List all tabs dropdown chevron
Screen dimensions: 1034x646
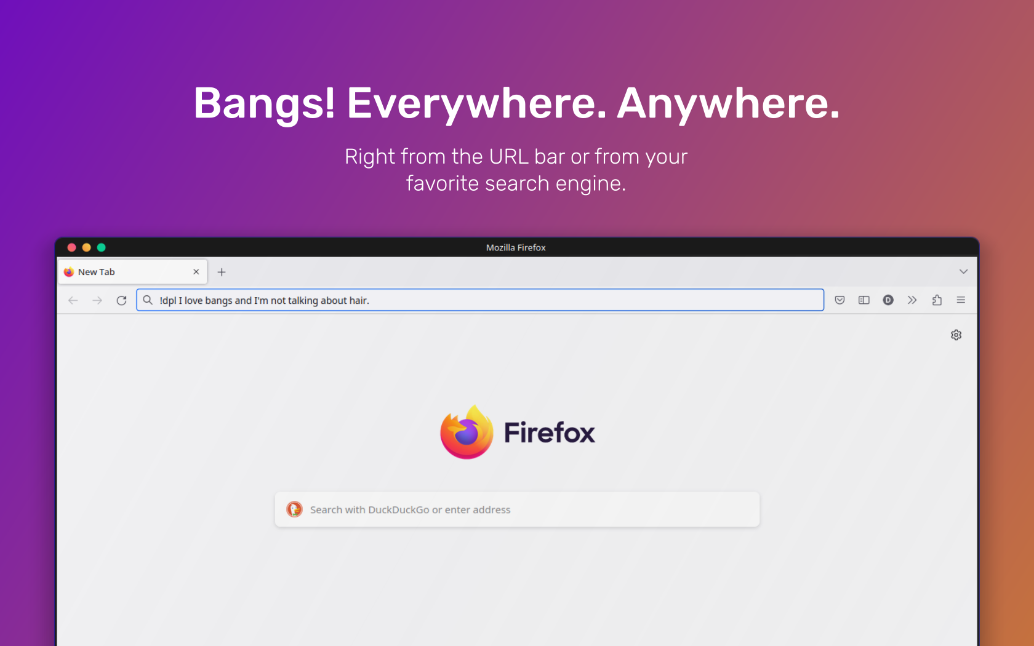[x=963, y=271]
